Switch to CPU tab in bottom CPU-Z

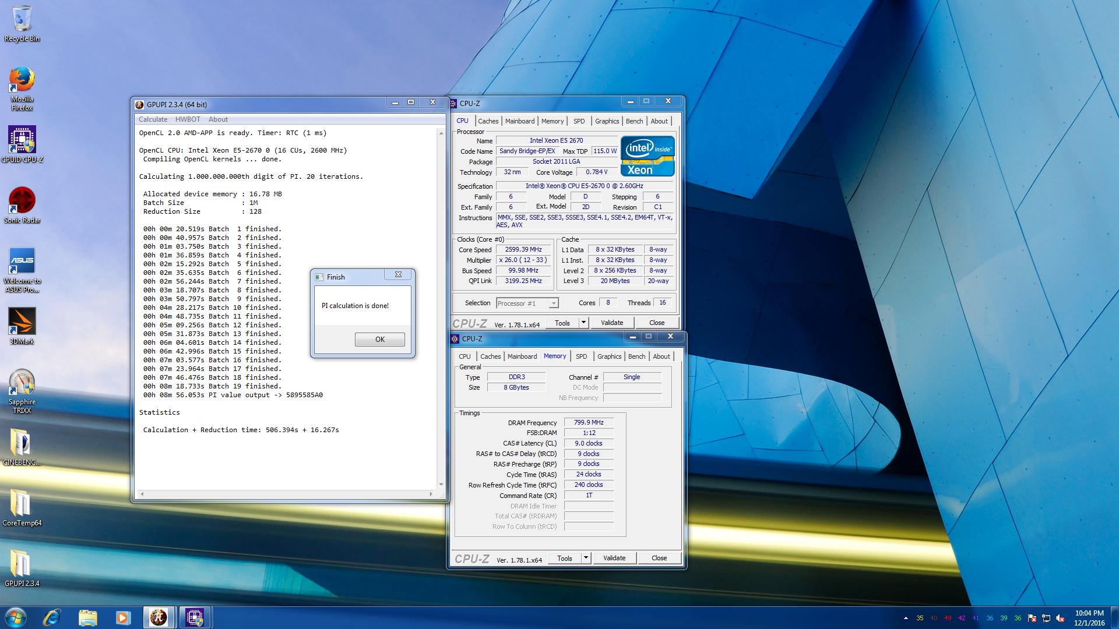(x=465, y=356)
